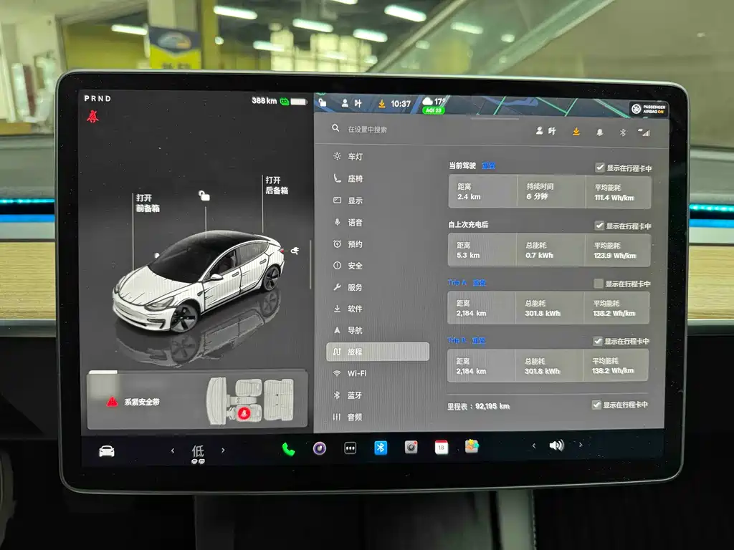
Task: Tap the notification bell icon
Action: [600, 132]
